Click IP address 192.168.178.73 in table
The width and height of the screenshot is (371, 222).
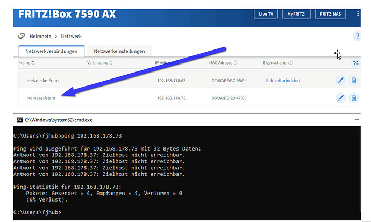coord(172,98)
